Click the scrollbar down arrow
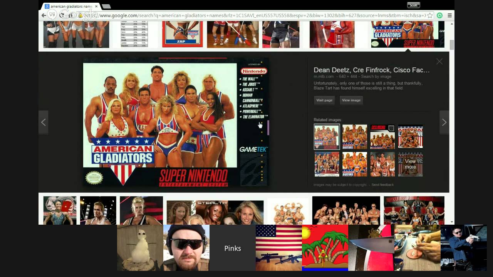This screenshot has width=493, height=277. click(452, 222)
